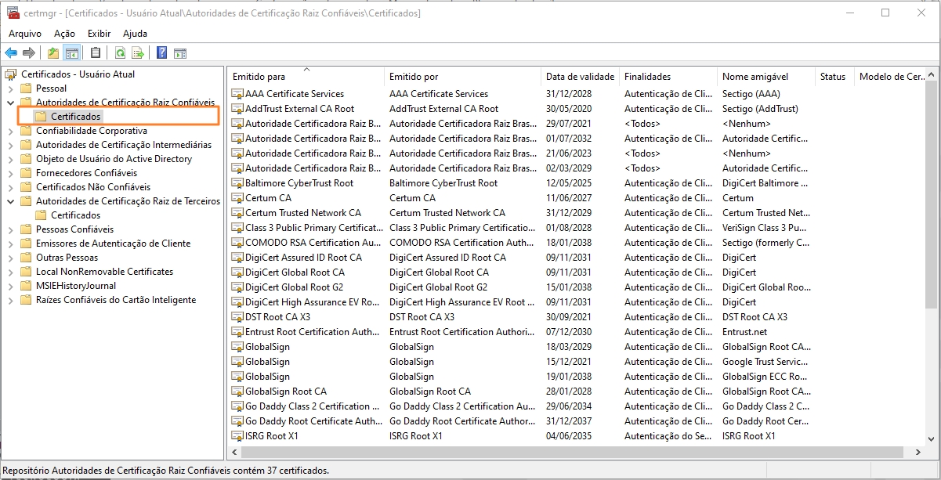Click the root Certificados - Usuário Atual icon
This screenshot has height=480, width=941.
click(x=11, y=74)
